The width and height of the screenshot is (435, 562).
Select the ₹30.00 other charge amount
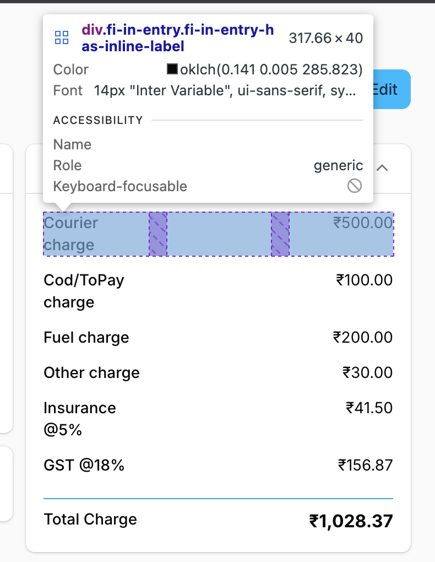tap(367, 372)
